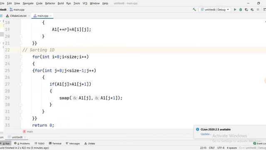Start debugging with the green bug icon
The image size is (266, 150).
click(x=241, y=10)
